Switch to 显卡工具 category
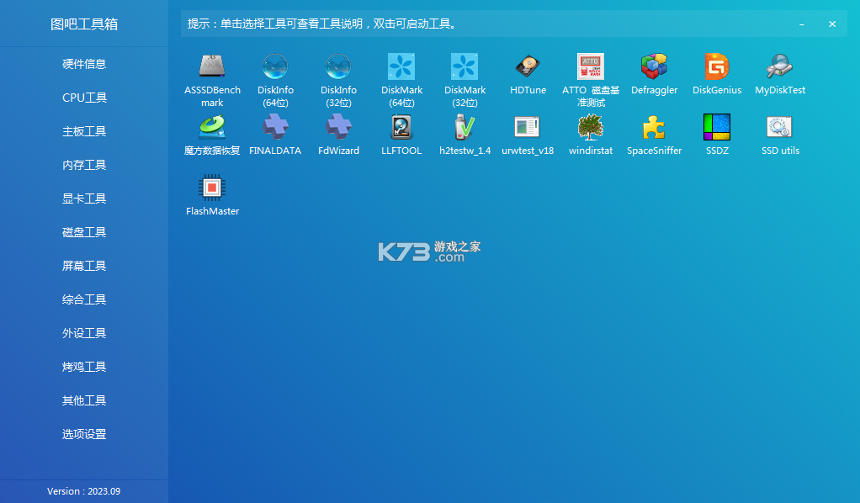The width and height of the screenshot is (860, 503). 84,199
